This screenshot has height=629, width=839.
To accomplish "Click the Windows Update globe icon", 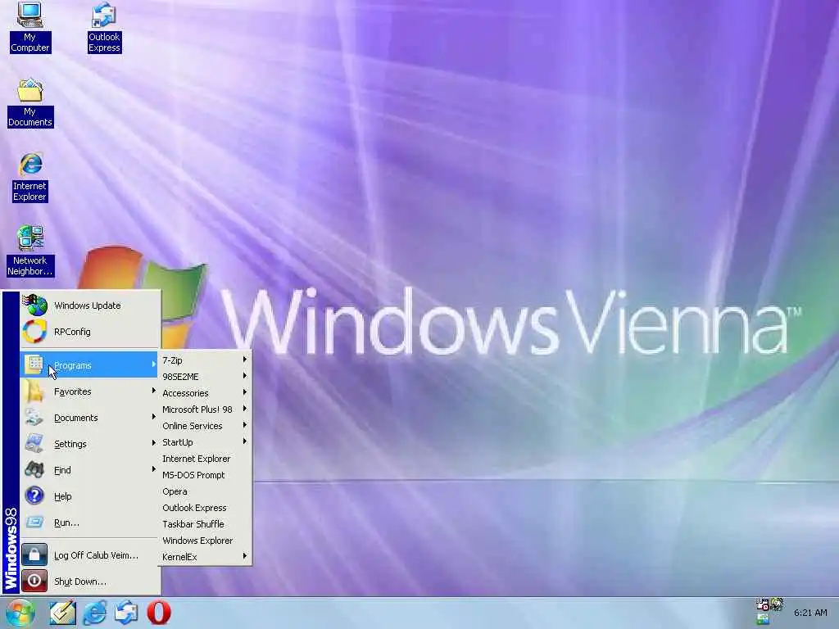I will (x=34, y=305).
